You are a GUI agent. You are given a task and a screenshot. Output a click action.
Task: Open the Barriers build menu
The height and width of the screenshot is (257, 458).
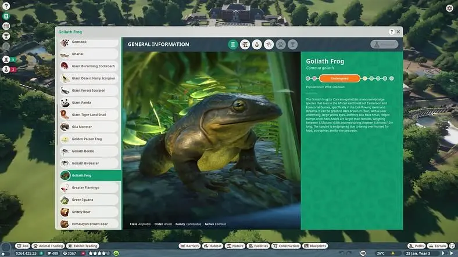coord(189,246)
